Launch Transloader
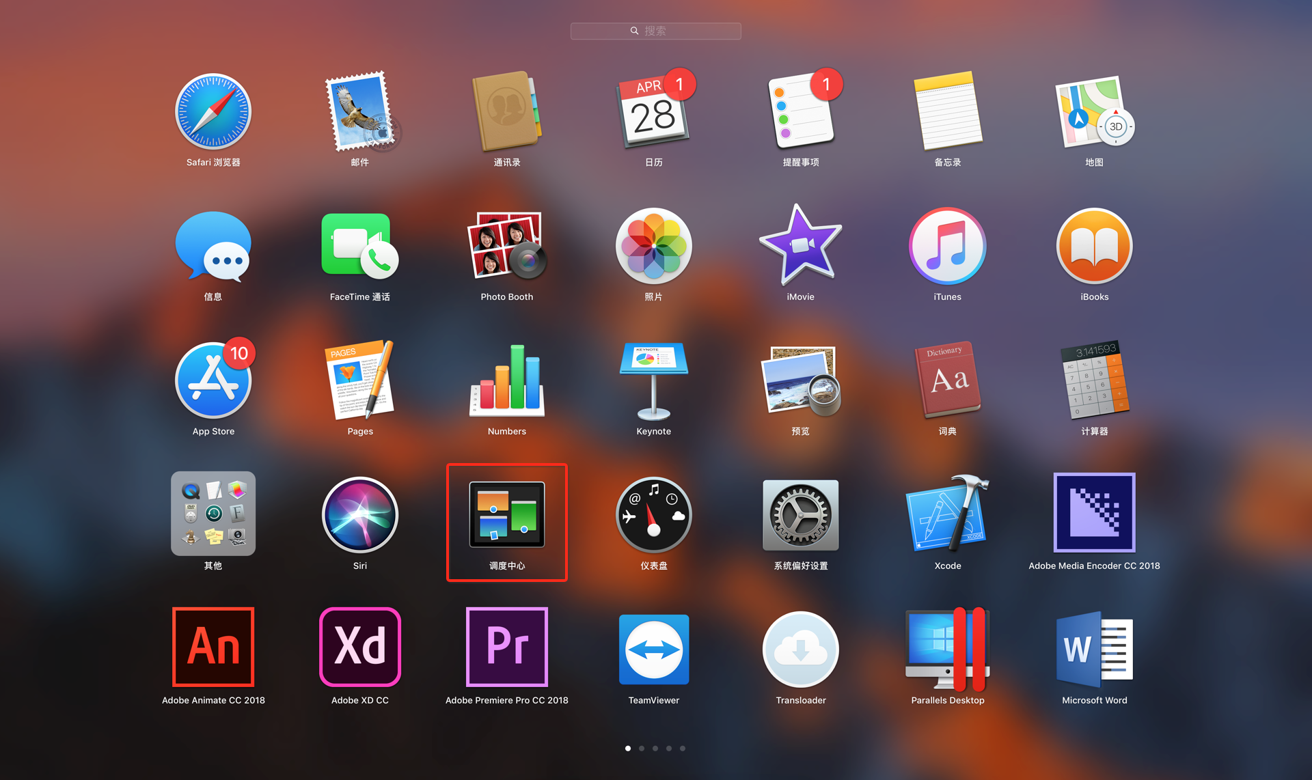The image size is (1312, 780). click(801, 650)
